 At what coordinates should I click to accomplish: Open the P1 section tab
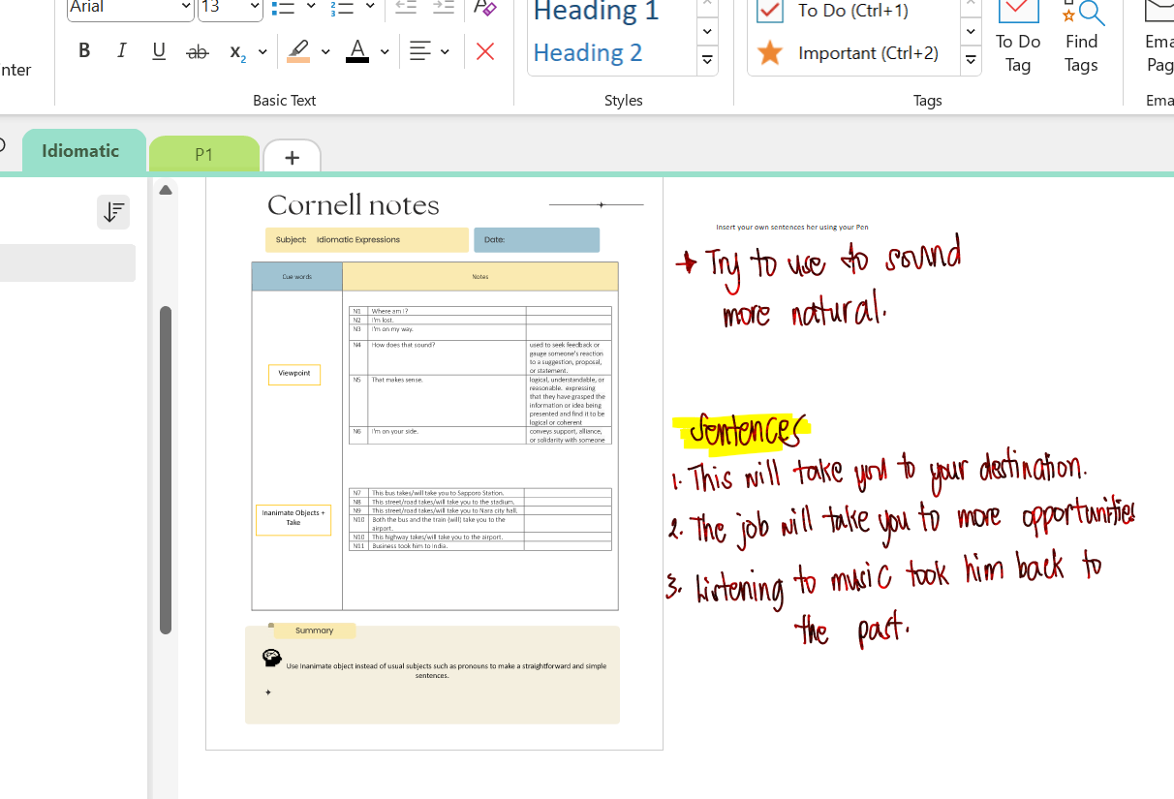(203, 154)
